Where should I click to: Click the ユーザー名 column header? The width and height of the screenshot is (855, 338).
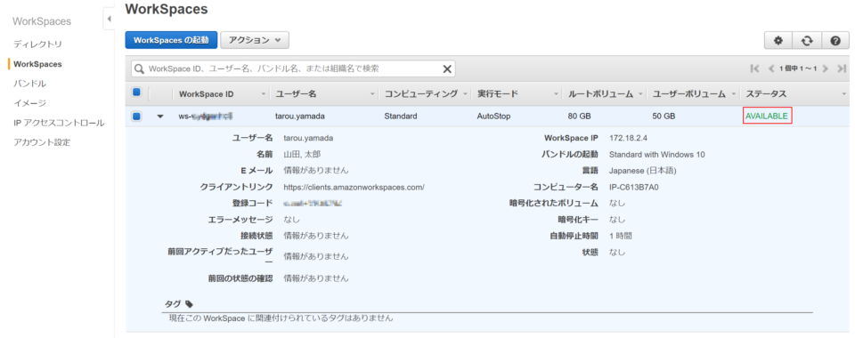[x=296, y=94]
